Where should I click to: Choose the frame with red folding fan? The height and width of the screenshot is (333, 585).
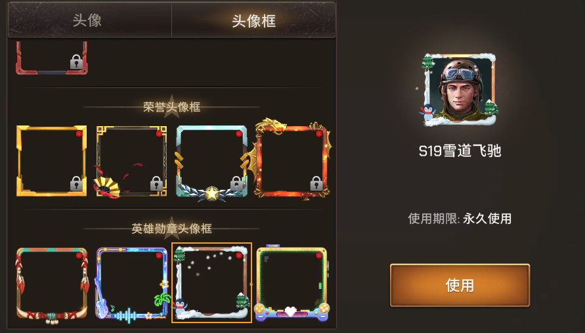click(131, 161)
